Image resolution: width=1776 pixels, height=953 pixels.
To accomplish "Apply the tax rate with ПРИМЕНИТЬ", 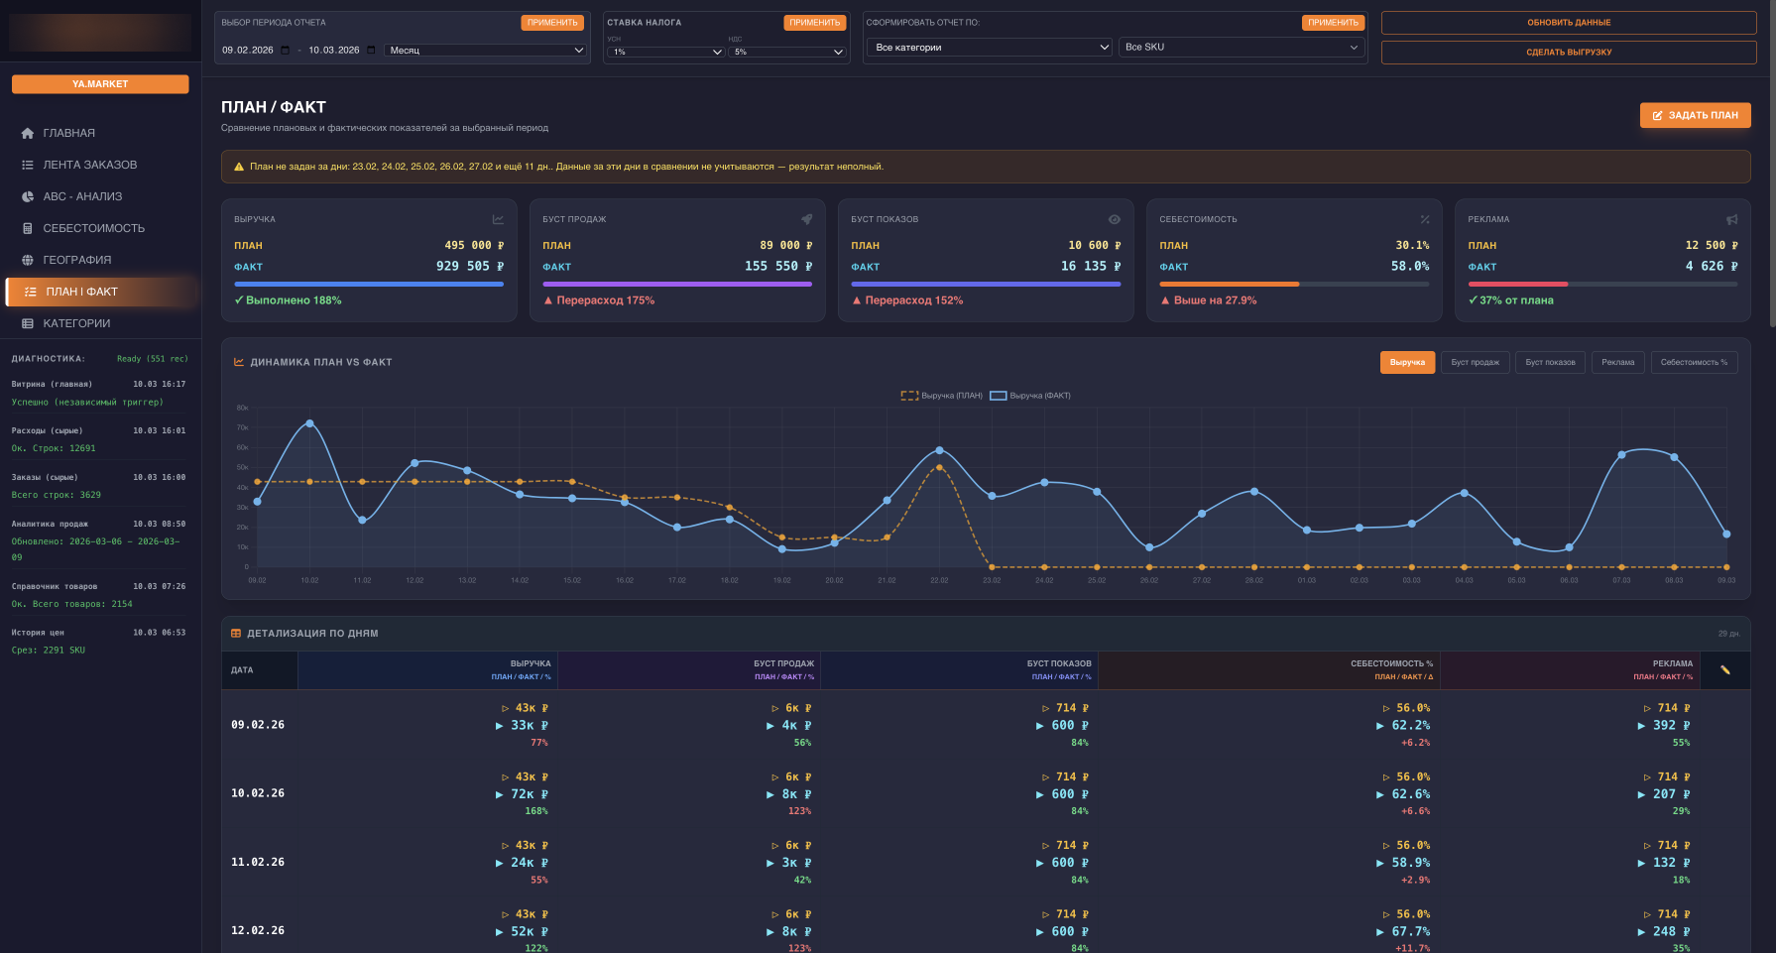I will (x=814, y=23).
